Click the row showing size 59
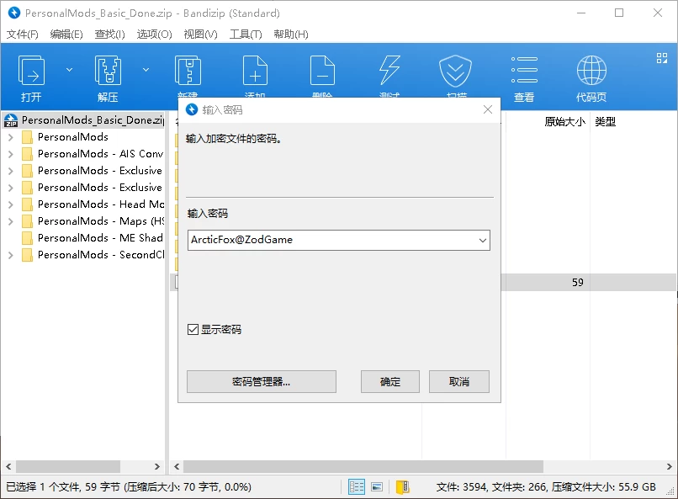Viewport: 678px width, 499px height. [x=424, y=283]
